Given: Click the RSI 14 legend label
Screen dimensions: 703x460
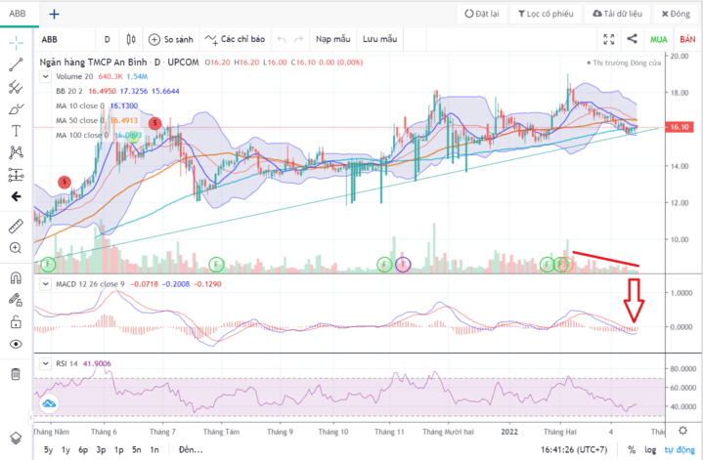Looking at the screenshot, I should click(66, 363).
